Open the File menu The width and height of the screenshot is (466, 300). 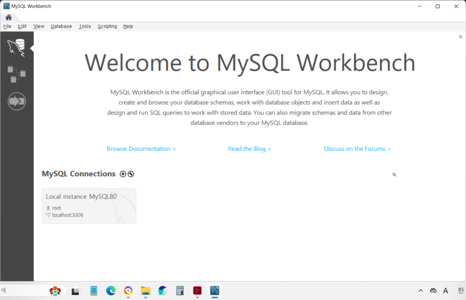(7, 26)
